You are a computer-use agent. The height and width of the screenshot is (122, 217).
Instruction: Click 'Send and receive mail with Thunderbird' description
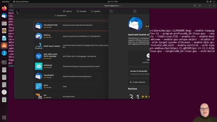tap(77, 25)
